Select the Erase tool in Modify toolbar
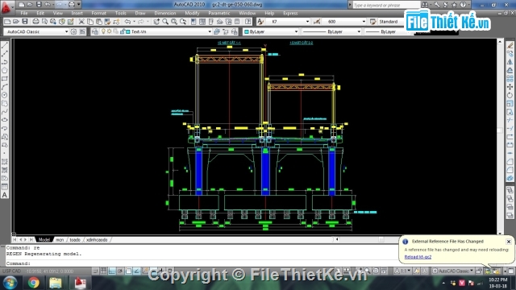The width and height of the screenshot is (516, 290). 510,45
